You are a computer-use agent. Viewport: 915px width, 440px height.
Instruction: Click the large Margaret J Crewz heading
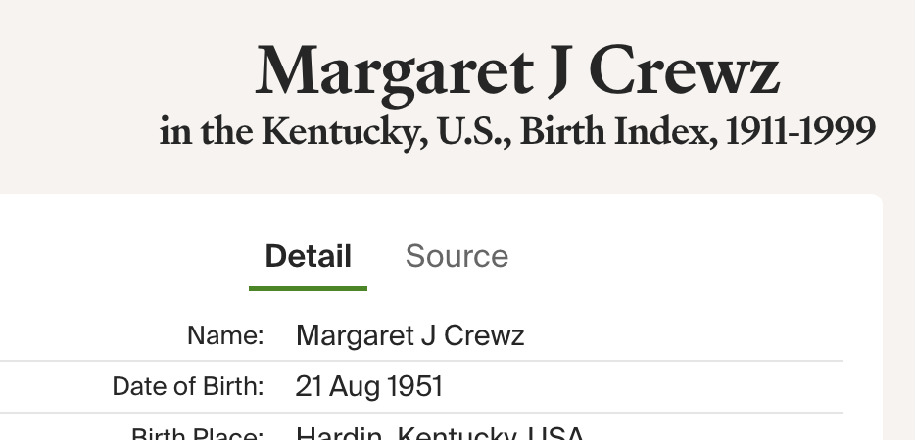coord(517,73)
